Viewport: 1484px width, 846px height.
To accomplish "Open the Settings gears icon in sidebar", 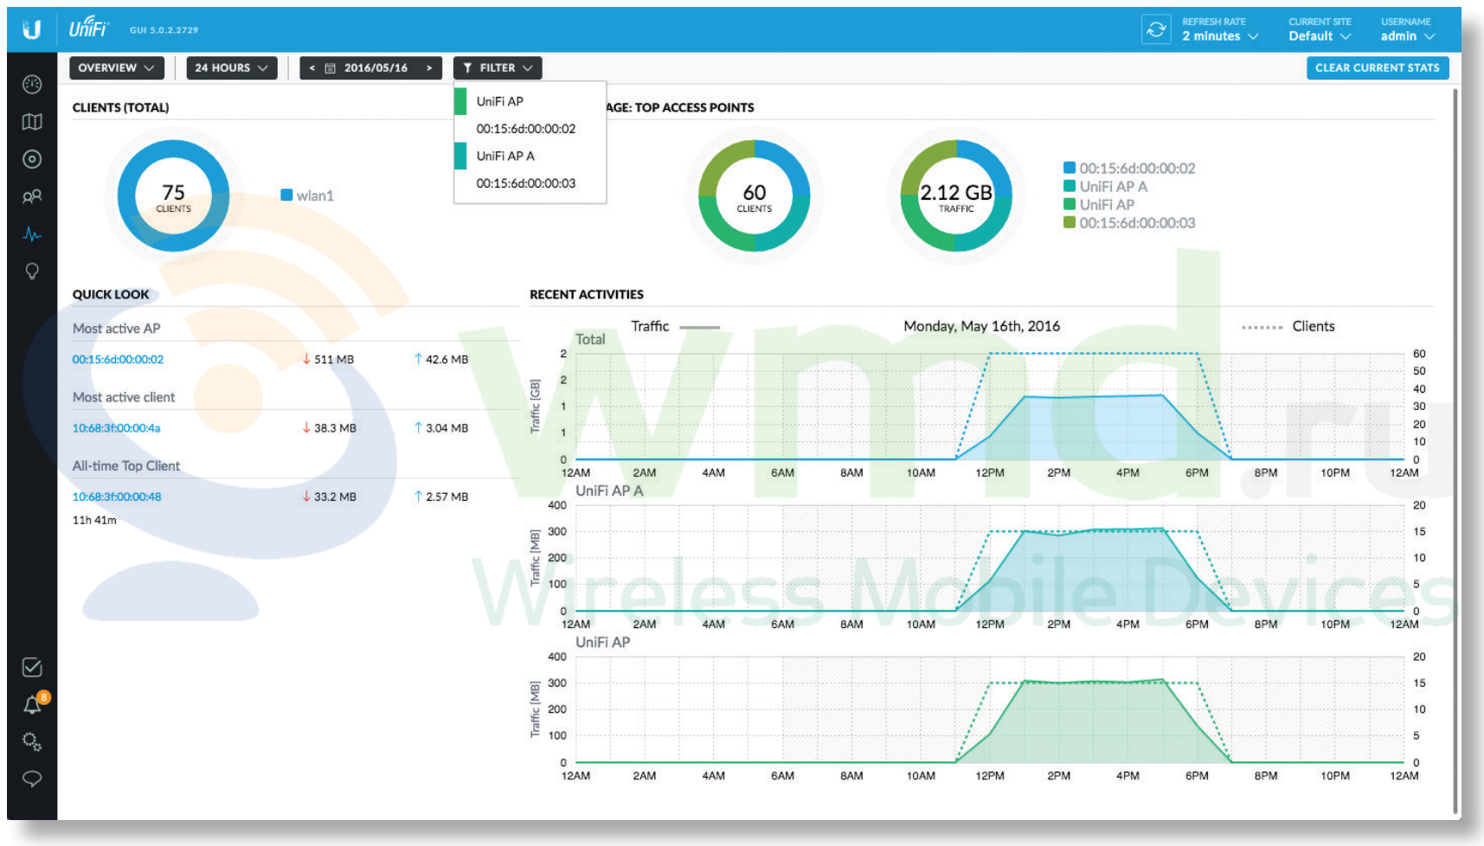I will pos(32,741).
